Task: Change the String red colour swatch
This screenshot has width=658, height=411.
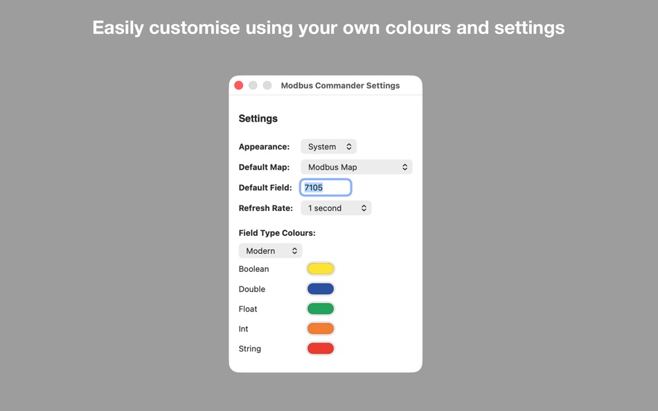Action: coord(320,348)
